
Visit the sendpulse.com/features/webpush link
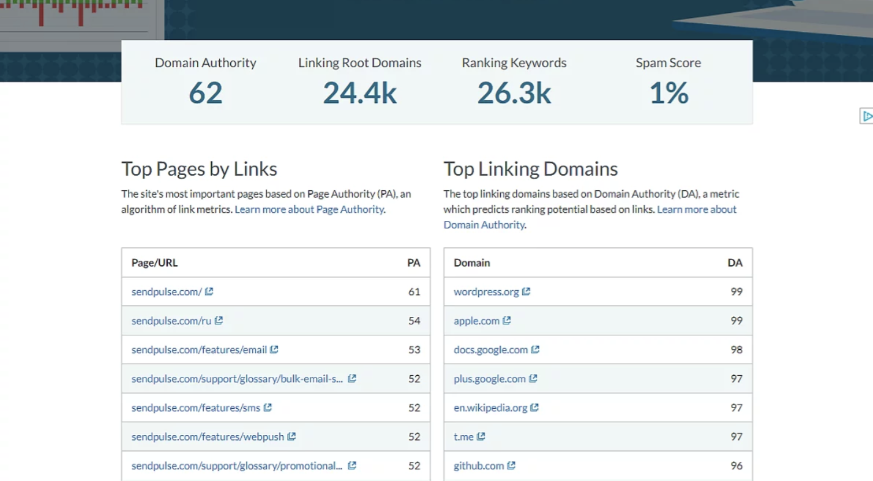[208, 436]
